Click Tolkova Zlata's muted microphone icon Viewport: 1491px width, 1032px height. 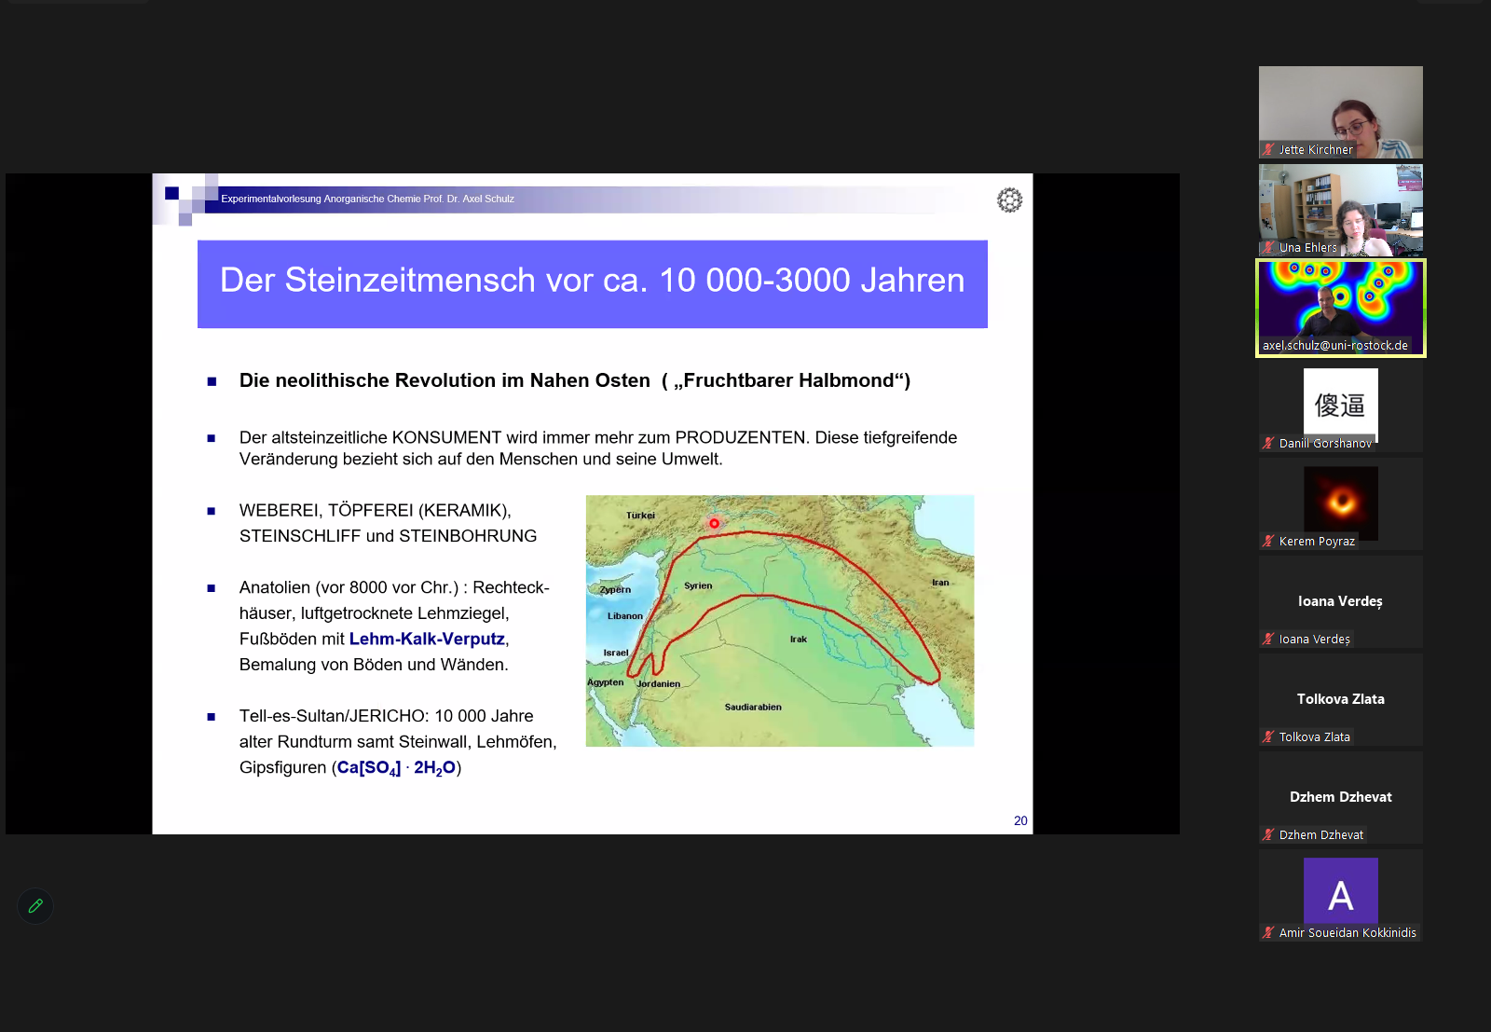point(1268,736)
